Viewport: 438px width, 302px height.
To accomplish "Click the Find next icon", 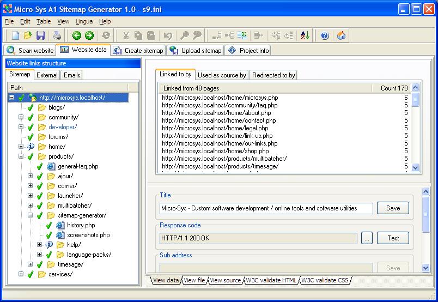I will point(197,35).
